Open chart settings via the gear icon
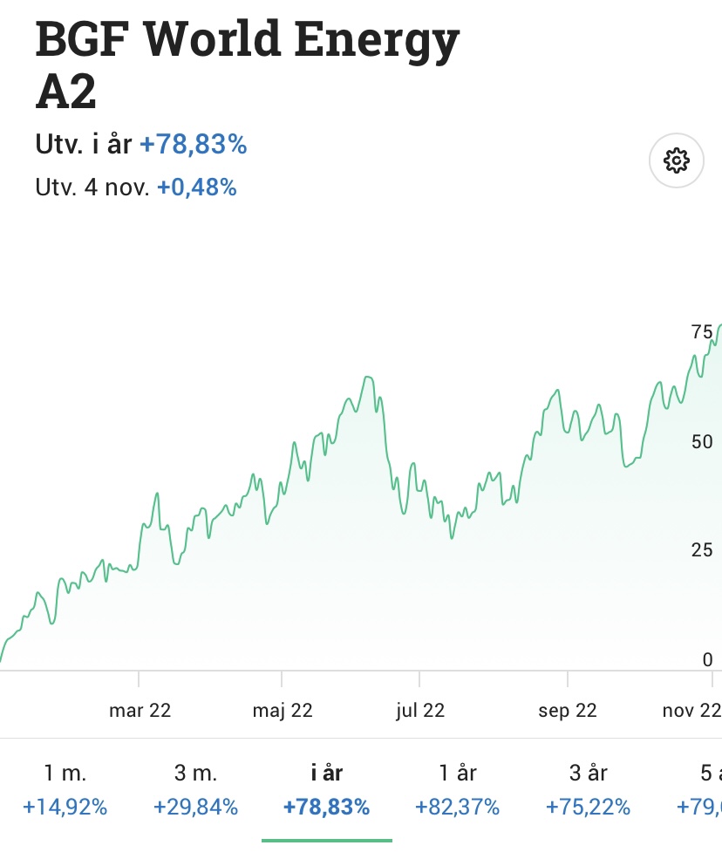The width and height of the screenshot is (722, 859). coord(677,160)
